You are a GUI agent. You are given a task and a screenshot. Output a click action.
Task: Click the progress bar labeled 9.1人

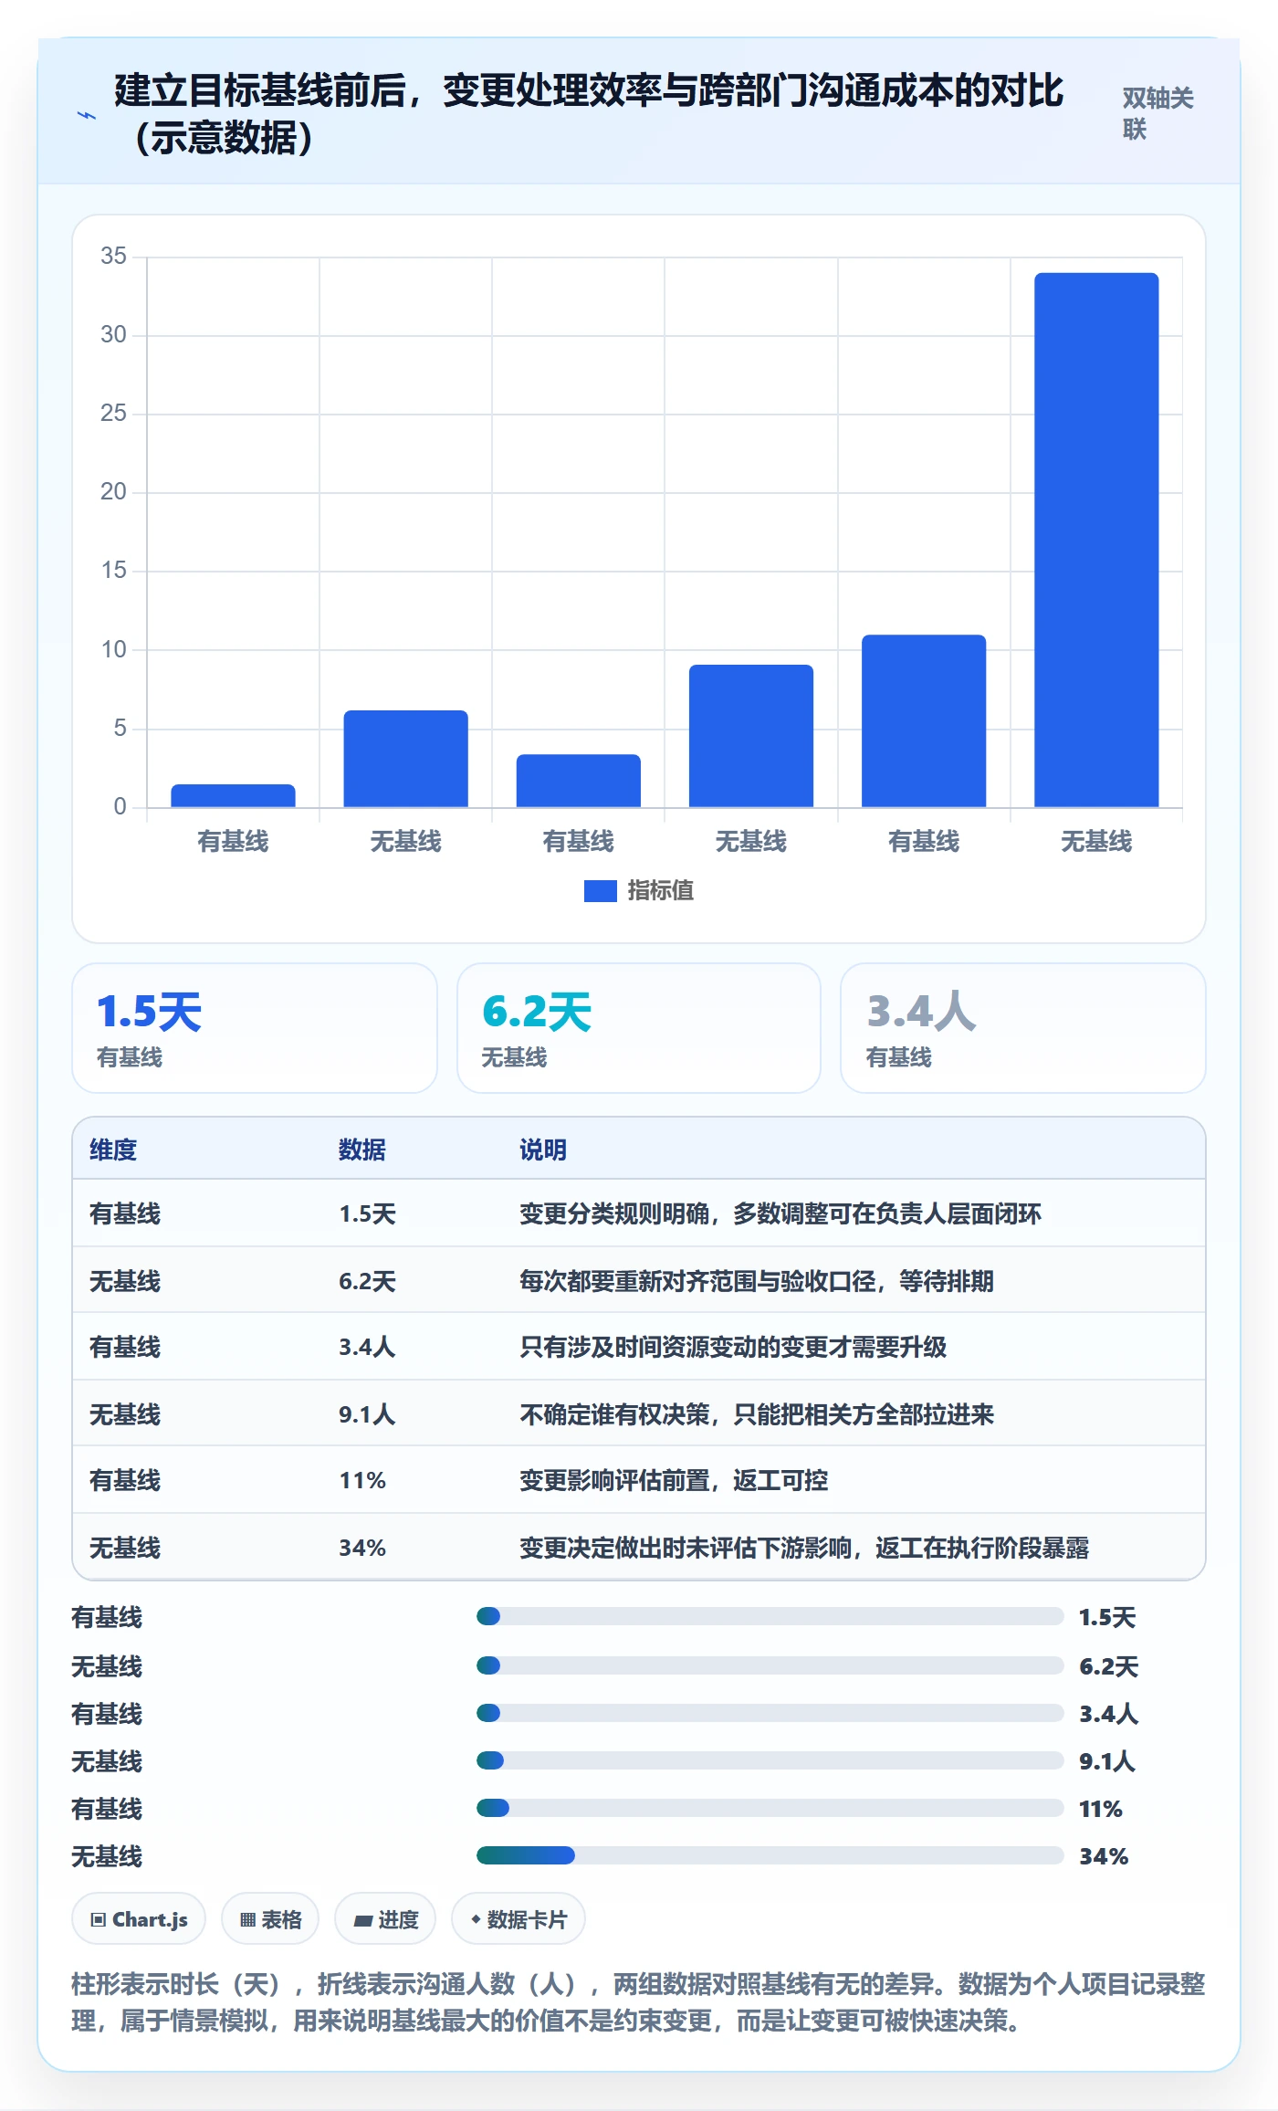[770, 1760]
